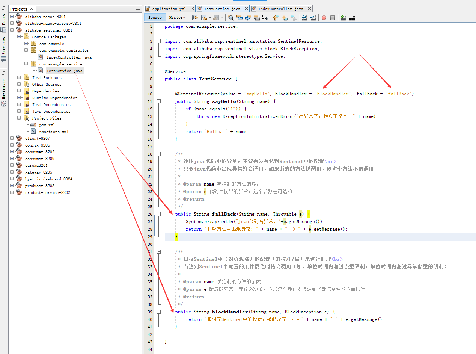Minimize the Projects panel
The height and width of the screenshot is (354, 476).
(138, 9)
